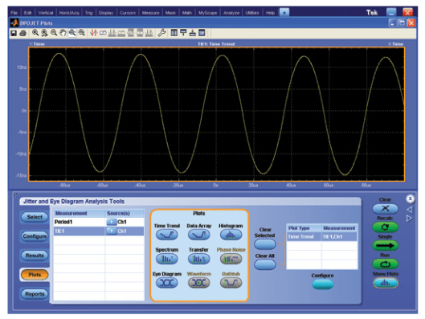Click the Transfer plot button
Screen dimensions: 425x319
point(198,259)
